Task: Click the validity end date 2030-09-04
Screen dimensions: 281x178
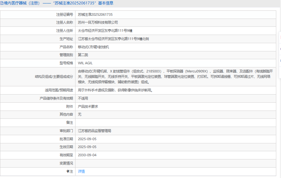Action: (87, 155)
